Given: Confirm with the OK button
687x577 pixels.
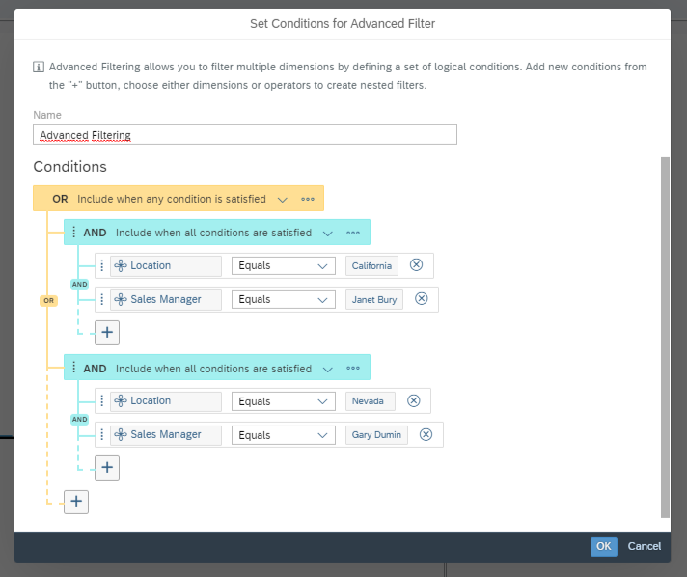Looking at the screenshot, I should pyautogui.click(x=604, y=546).
